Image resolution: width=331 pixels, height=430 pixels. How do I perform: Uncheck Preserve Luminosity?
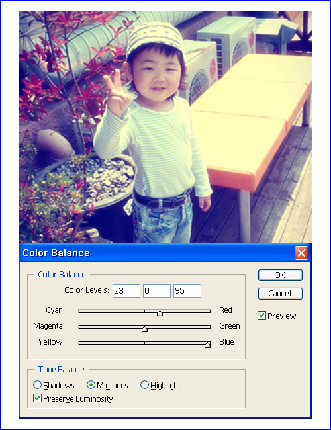37,398
